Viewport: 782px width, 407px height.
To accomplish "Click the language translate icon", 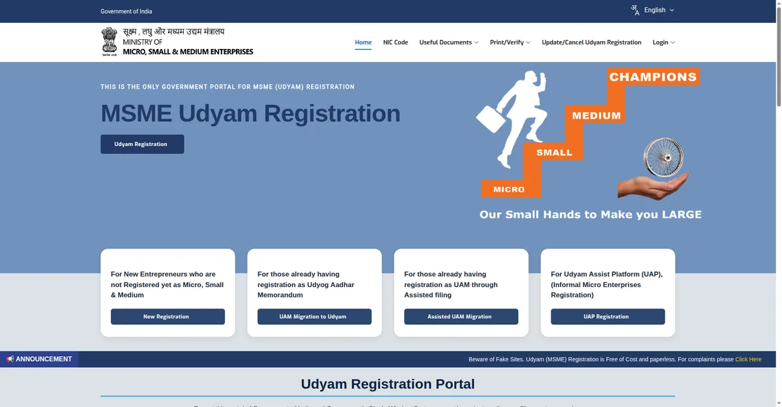I will pyautogui.click(x=635, y=10).
